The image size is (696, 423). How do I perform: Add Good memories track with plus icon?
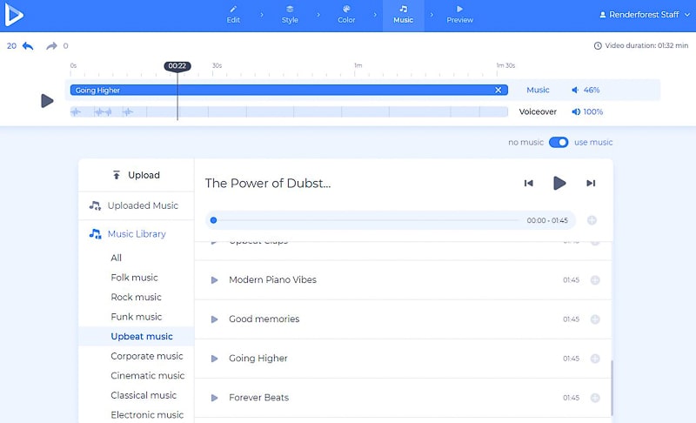pos(595,319)
